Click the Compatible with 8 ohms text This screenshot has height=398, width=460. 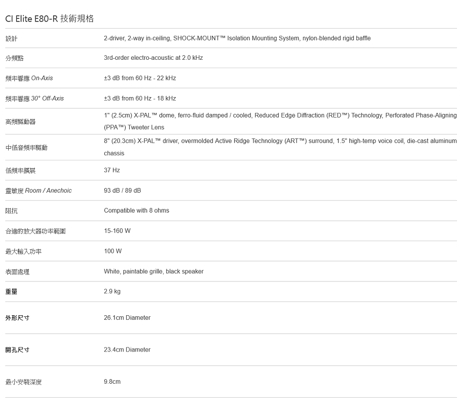coord(136,210)
